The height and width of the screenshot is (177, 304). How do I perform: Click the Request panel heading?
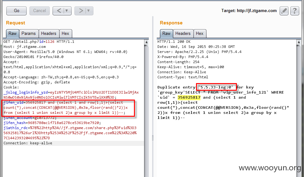coord(16,23)
